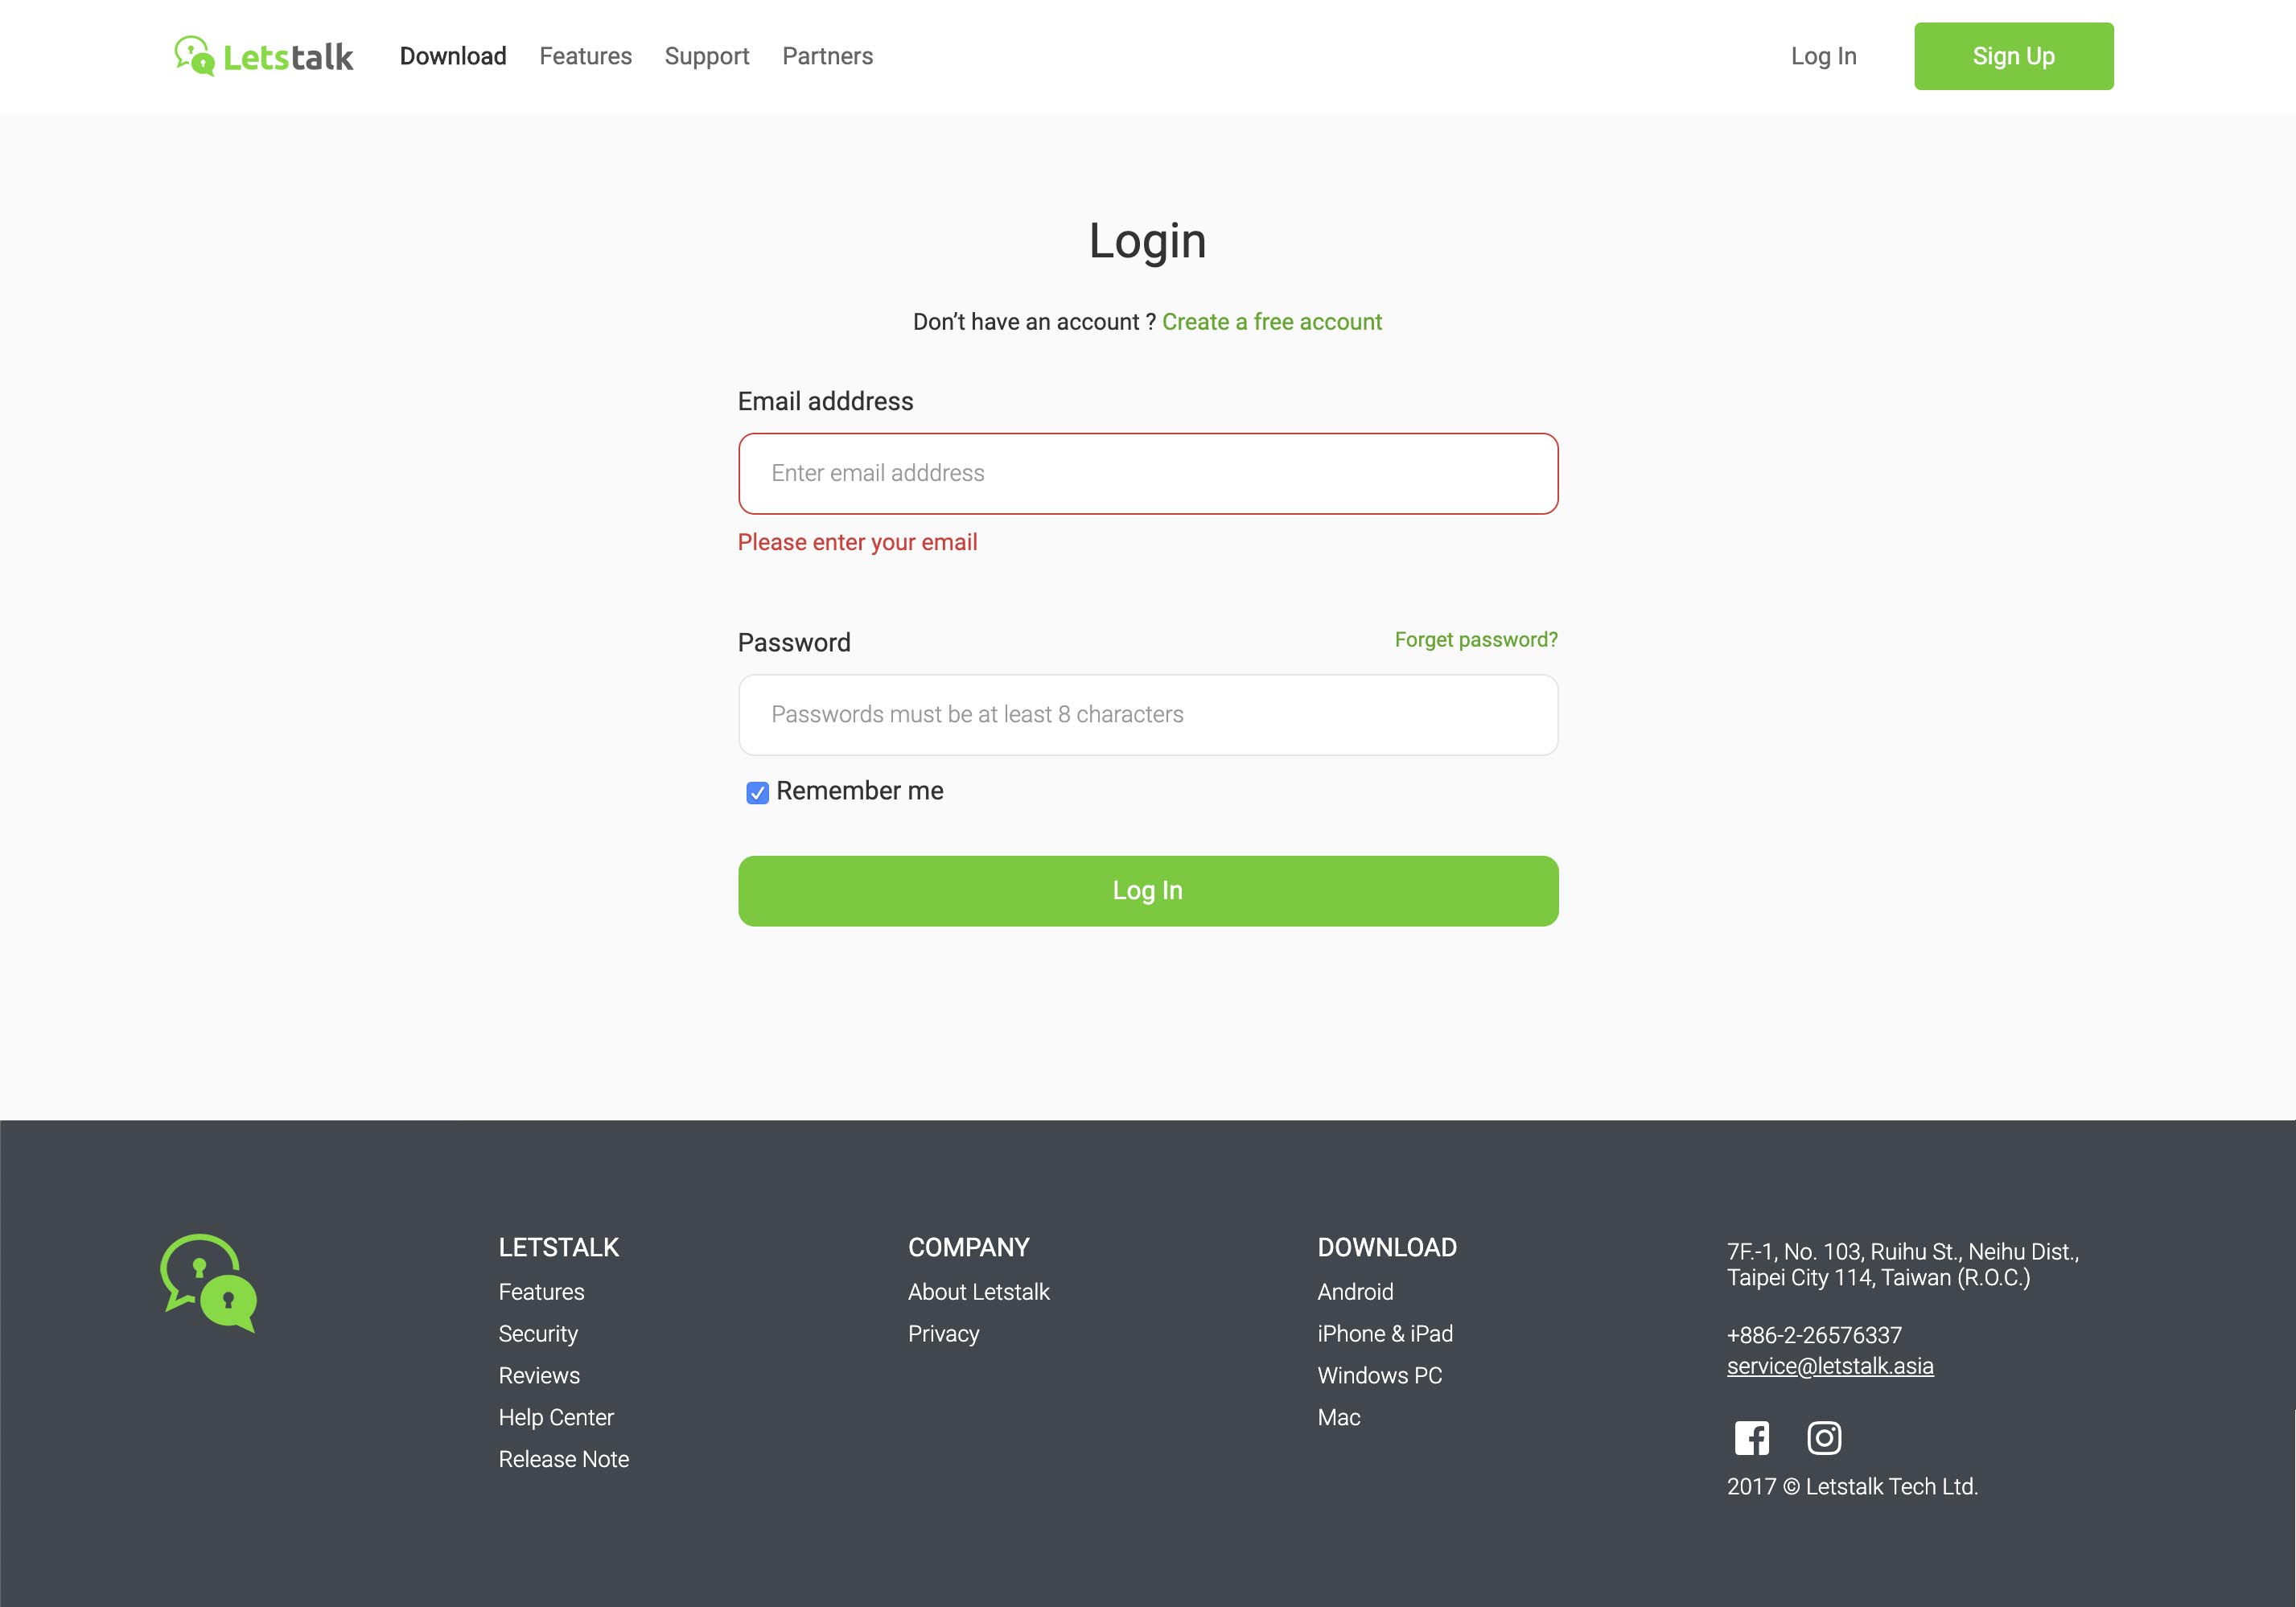The image size is (2296, 1607).
Task: Click Log In in the header
Action: click(x=1824, y=56)
